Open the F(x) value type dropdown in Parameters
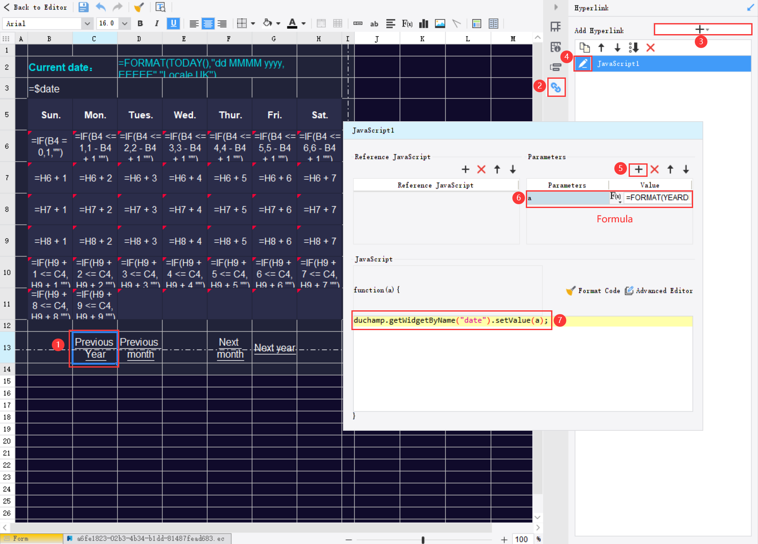This screenshot has width=758, height=544. tap(616, 197)
